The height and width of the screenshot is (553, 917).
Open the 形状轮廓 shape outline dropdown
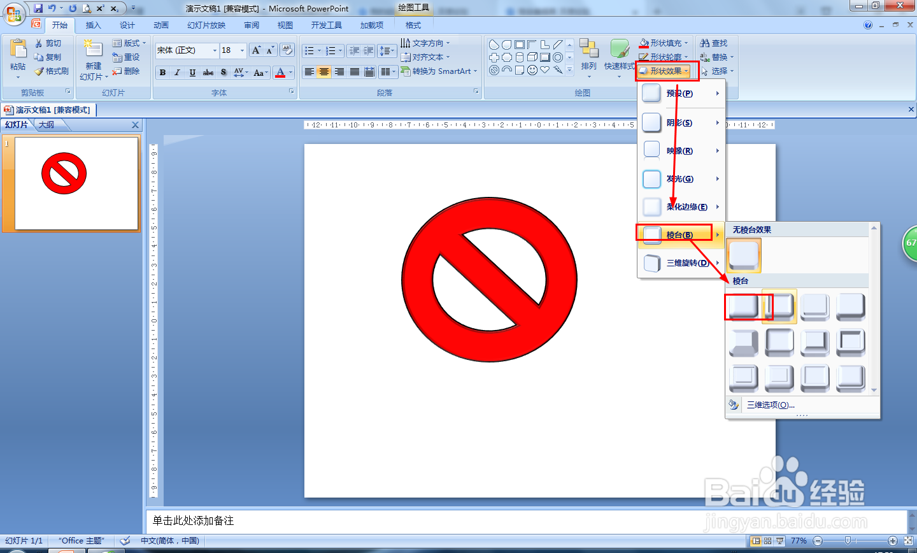(x=664, y=57)
